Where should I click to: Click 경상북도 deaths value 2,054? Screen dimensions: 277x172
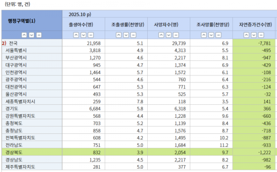click(180, 153)
